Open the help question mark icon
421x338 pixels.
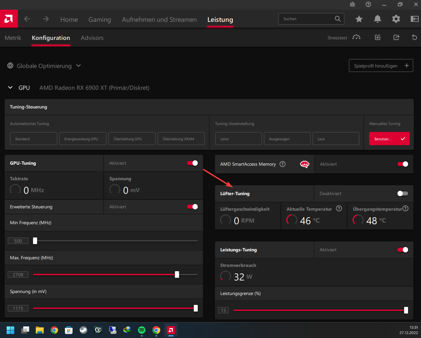[x=368, y=4]
